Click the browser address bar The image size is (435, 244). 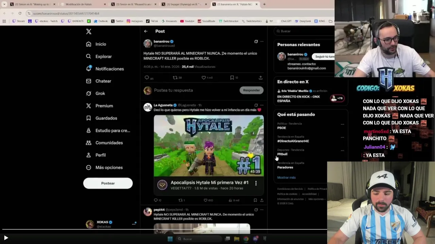click(x=180, y=13)
